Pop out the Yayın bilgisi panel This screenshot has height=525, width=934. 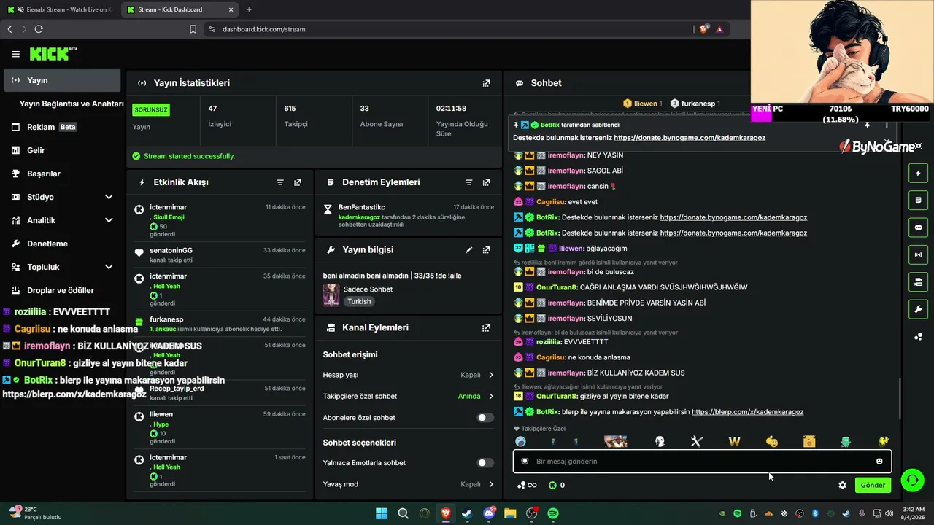tap(486, 249)
